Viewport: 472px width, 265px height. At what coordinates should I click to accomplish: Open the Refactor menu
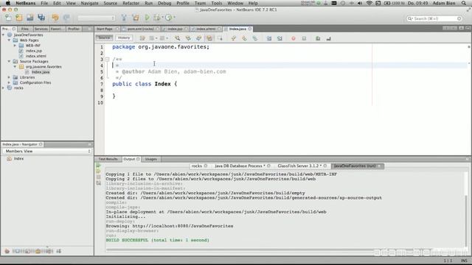click(131, 3)
